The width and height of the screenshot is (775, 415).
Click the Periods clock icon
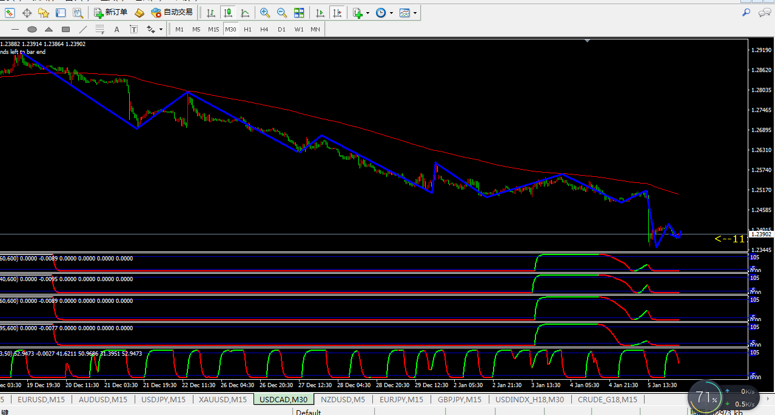click(x=381, y=13)
